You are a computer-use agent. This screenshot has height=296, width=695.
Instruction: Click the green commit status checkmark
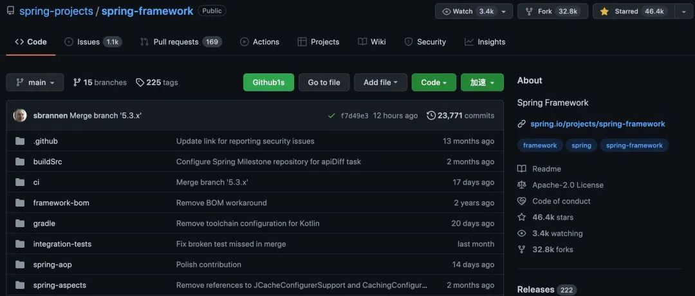pos(331,116)
